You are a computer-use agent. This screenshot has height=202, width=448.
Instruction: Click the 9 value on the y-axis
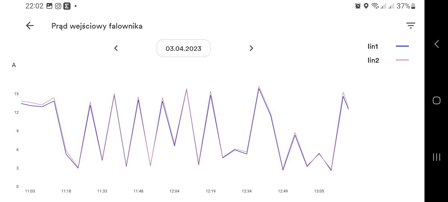coord(17,131)
